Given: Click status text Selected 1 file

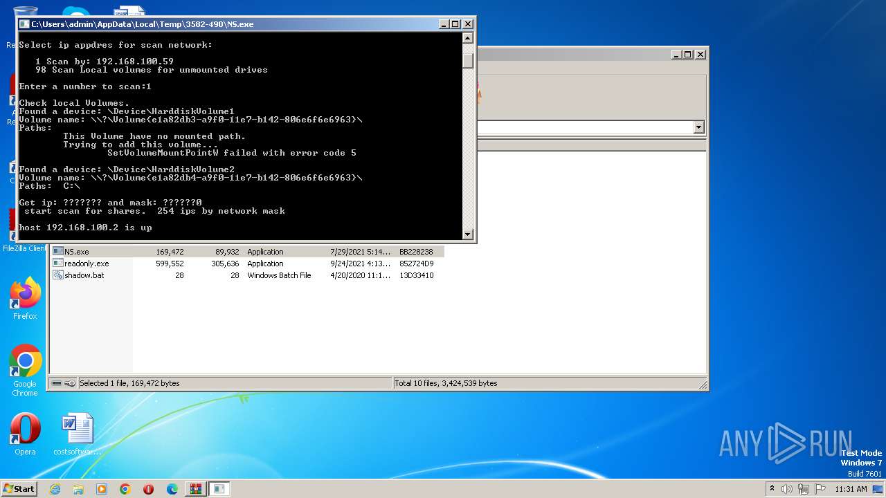Looking at the screenshot, I should pyautogui.click(x=129, y=383).
